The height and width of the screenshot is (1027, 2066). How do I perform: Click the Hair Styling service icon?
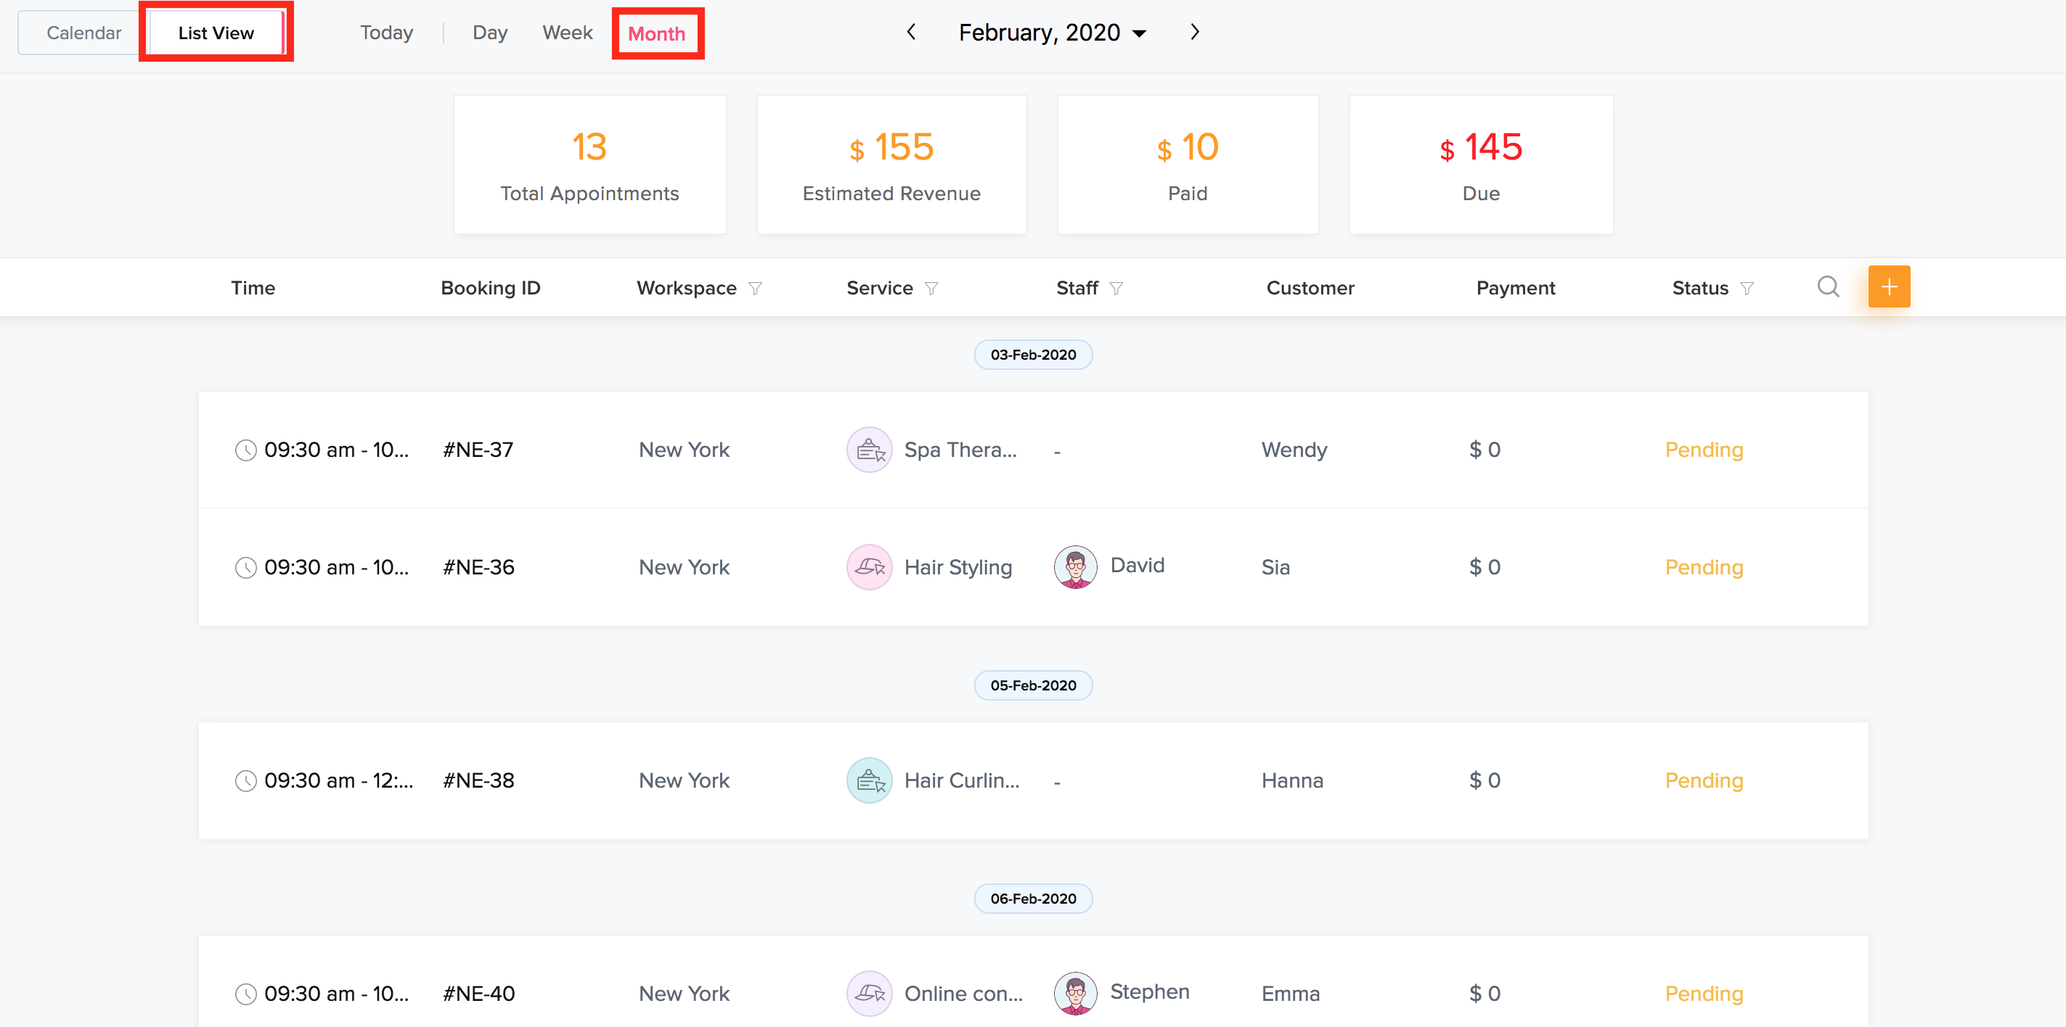click(870, 567)
